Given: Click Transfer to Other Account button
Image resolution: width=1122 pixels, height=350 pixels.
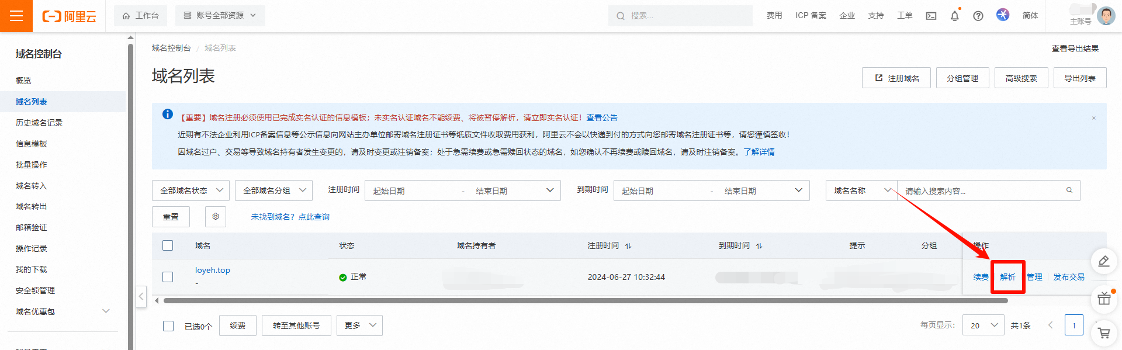Looking at the screenshot, I should [x=296, y=325].
